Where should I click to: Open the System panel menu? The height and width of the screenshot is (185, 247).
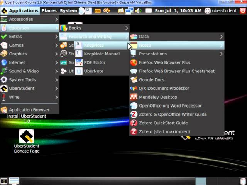68,11
